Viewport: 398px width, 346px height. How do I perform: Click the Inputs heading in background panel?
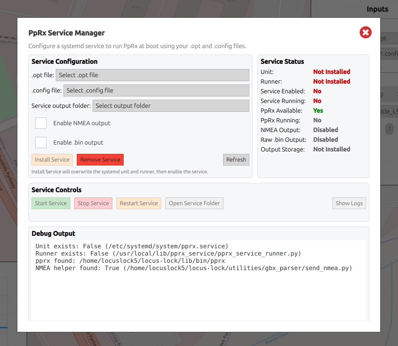point(377,9)
